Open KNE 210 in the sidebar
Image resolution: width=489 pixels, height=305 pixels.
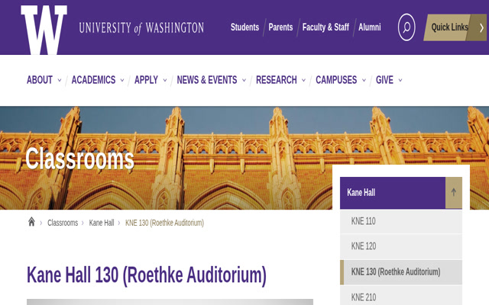point(401,297)
